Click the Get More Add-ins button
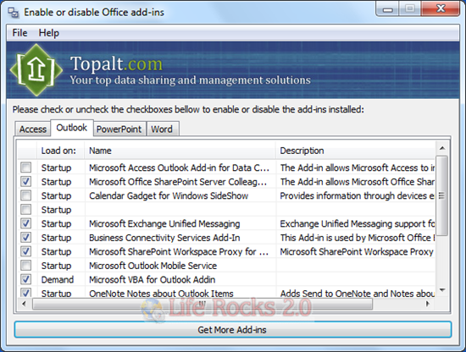 233,330
